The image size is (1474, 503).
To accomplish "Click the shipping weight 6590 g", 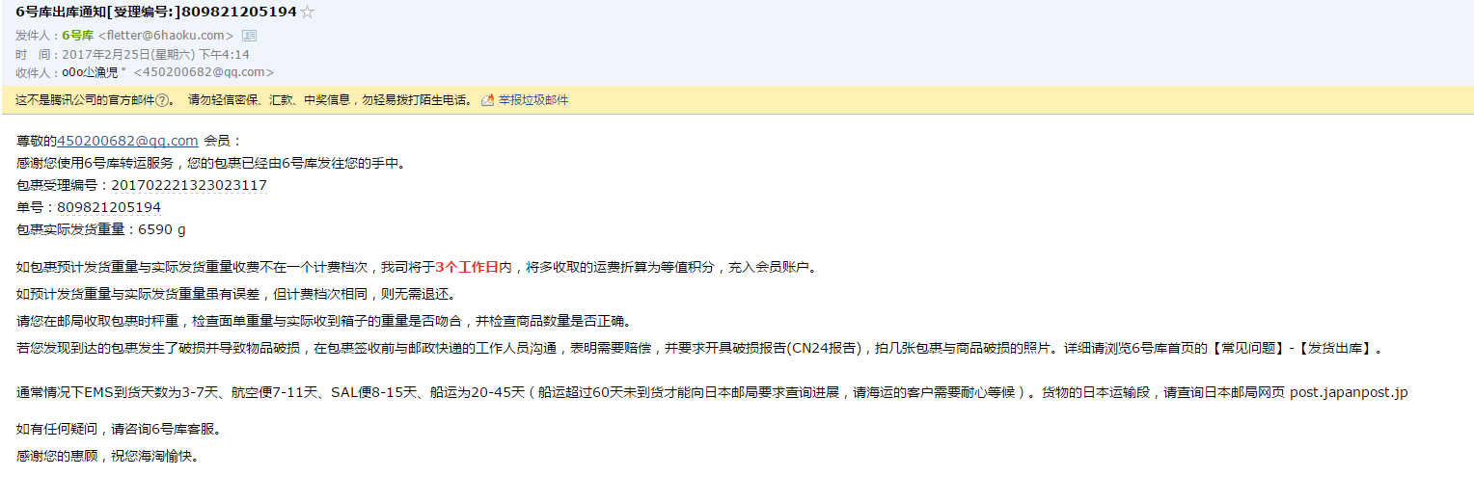I will [162, 229].
